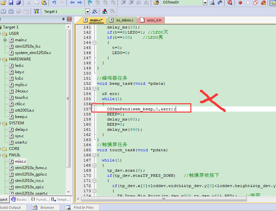Click the manage multi-project workspace icon
Image resolution: width=276 pixels, height=211 pixels.
pyautogui.click(x=112, y=12)
